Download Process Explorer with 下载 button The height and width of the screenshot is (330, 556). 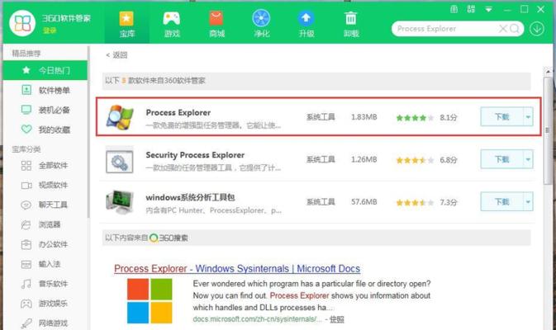[x=501, y=116]
